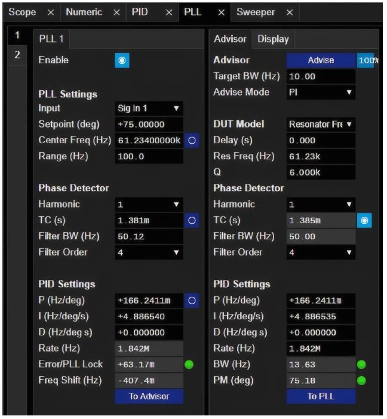387x419 pixels.
Task: Open the Sweeper tab
Action: point(256,12)
